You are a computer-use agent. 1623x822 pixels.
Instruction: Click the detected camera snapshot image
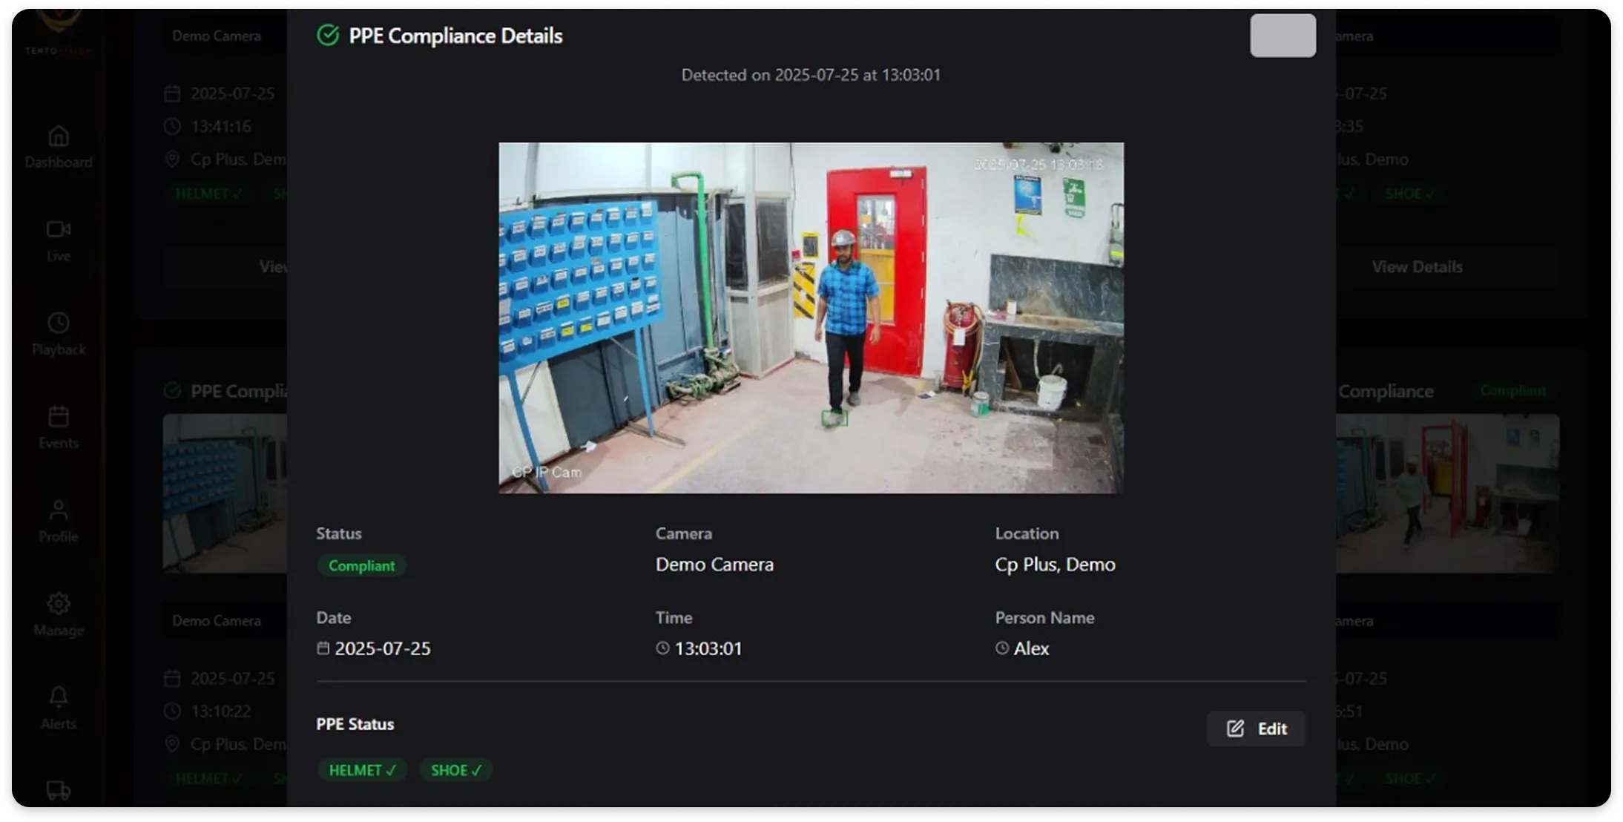(811, 318)
